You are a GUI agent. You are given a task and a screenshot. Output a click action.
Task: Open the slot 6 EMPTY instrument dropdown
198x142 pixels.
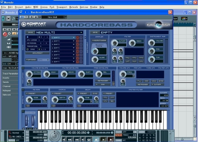[74, 55]
